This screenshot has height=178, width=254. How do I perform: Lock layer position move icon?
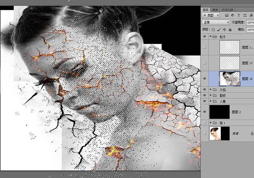pos(224,29)
